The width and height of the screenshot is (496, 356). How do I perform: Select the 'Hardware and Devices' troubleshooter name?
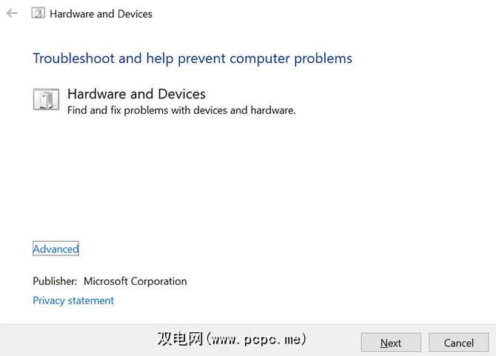pyautogui.click(x=136, y=94)
